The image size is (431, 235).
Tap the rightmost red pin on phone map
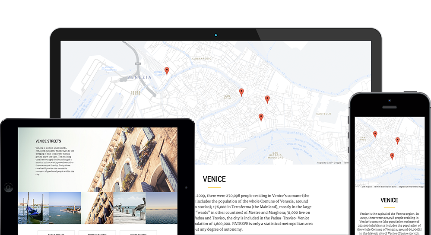[x=397, y=140]
